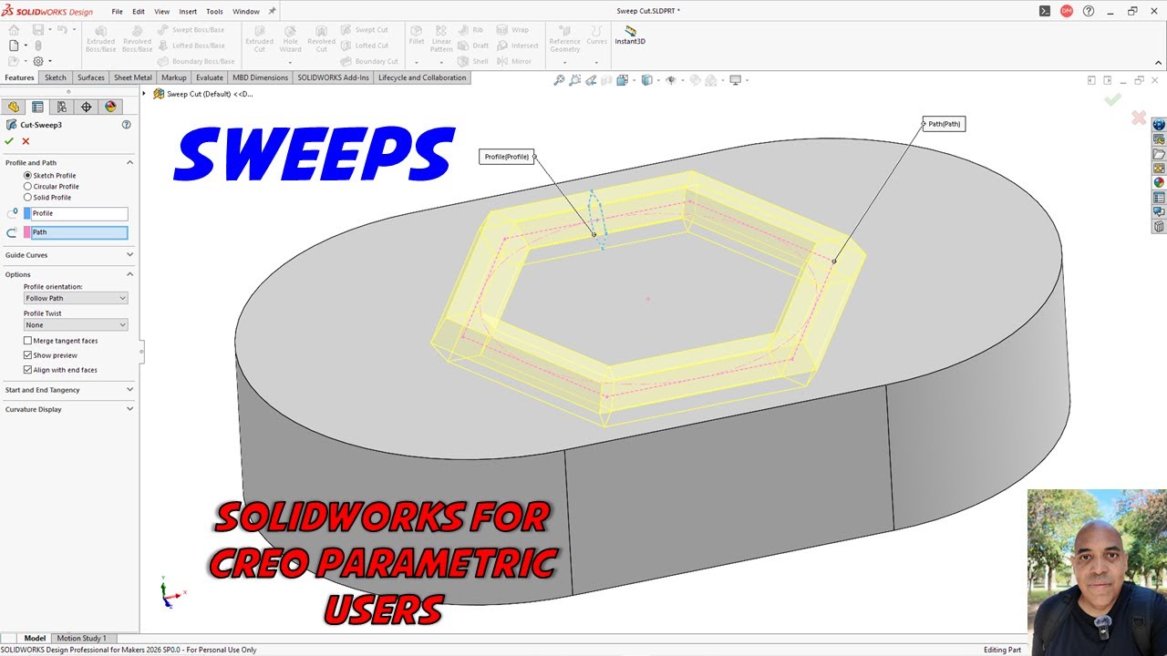1167x656 pixels.
Task: Accept Cut-Sweep3 with green checkmark
Action: click(9, 141)
